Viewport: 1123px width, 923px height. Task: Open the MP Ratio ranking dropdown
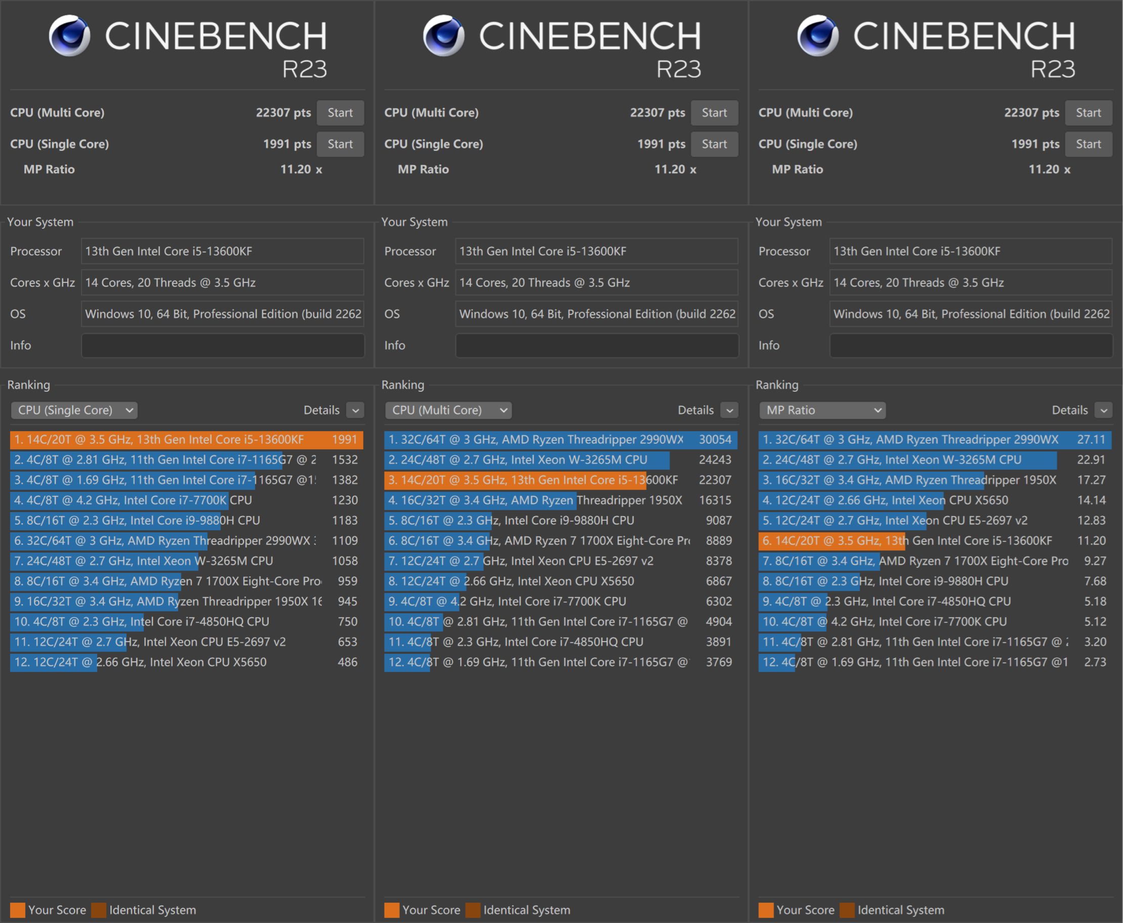point(823,410)
